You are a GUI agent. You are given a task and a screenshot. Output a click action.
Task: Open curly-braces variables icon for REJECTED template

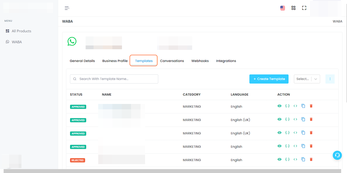287,159
